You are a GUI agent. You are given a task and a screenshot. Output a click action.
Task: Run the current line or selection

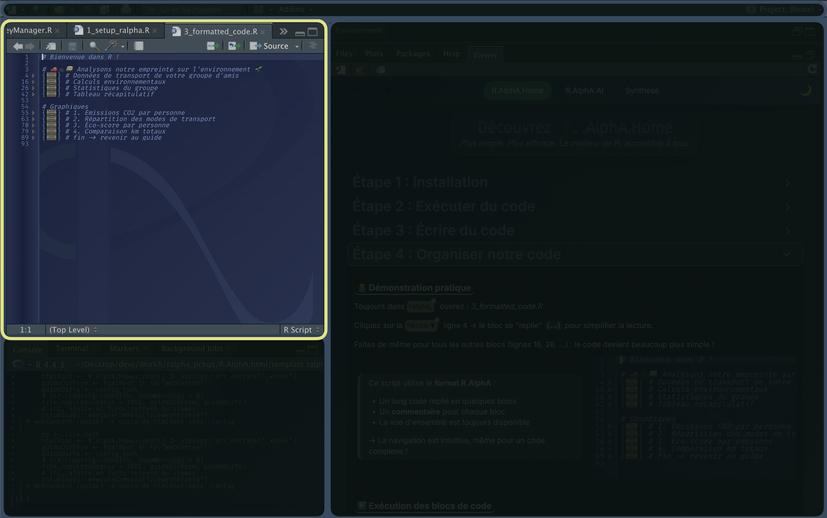pyautogui.click(x=213, y=46)
